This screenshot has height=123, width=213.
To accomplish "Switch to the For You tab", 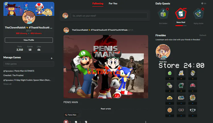I will [113, 3].
